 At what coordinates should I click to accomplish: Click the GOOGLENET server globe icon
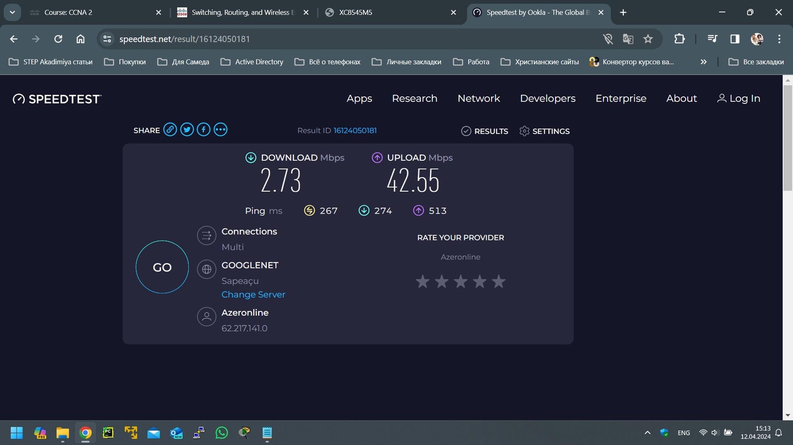pyautogui.click(x=207, y=268)
